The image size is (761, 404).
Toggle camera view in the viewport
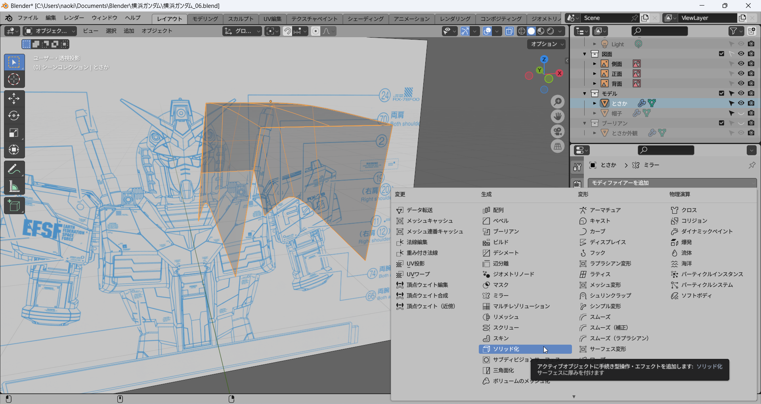tap(558, 131)
